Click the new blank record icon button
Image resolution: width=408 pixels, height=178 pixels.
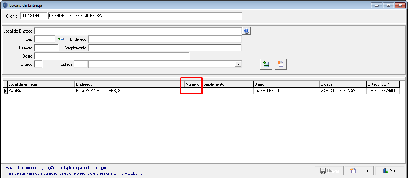tap(281, 64)
